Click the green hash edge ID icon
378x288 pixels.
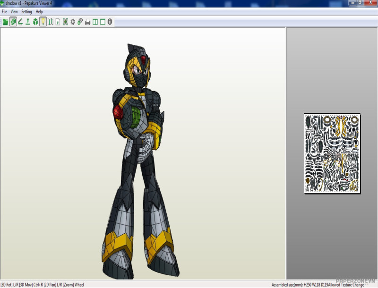point(28,22)
